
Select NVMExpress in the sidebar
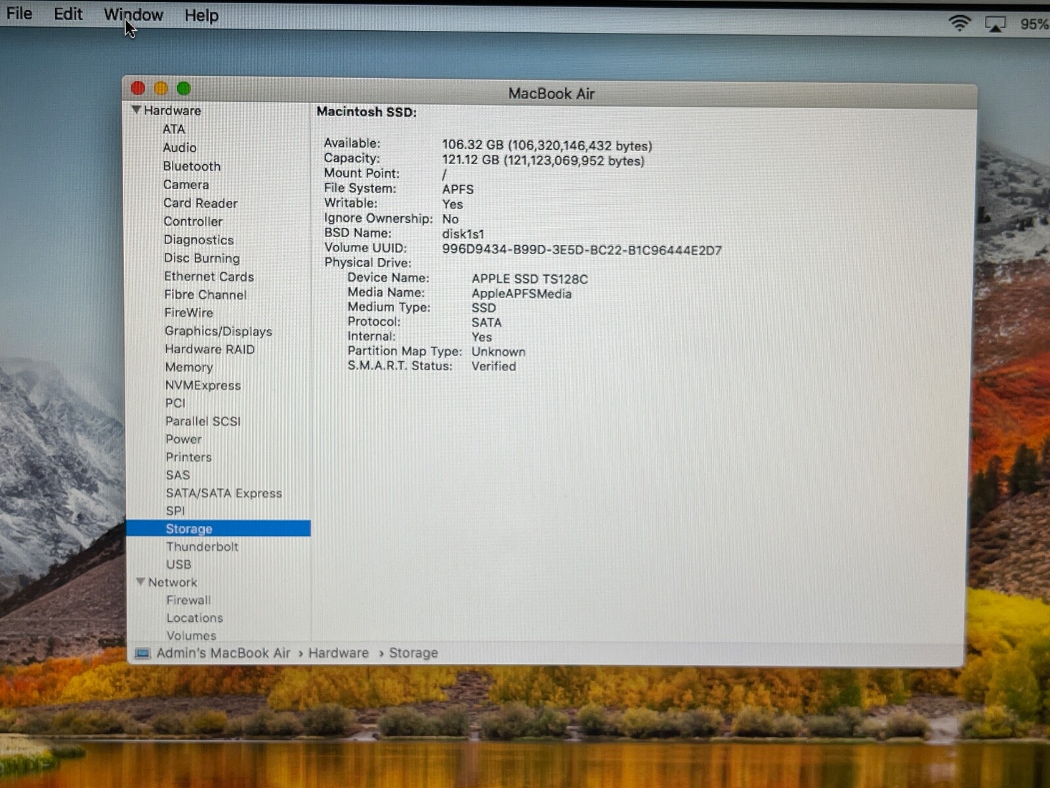(x=203, y=385)
